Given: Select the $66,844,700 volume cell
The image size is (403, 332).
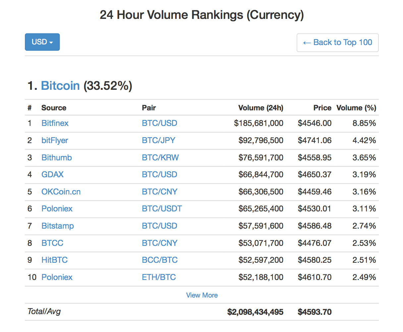Looking at the screenshot, I should pos(261,175).
